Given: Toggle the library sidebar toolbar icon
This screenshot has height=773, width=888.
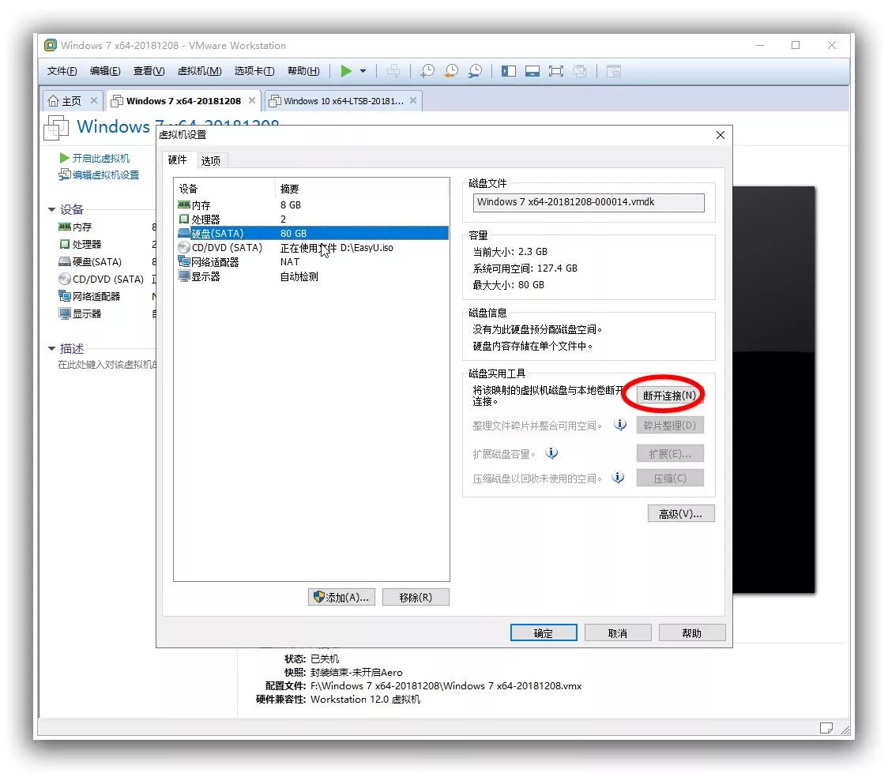Looking at the screenshot, I should coord(509,71).
